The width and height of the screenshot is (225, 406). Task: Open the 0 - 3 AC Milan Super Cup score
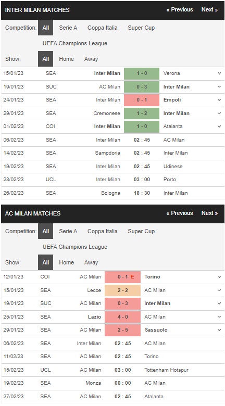tap(122, 303)
